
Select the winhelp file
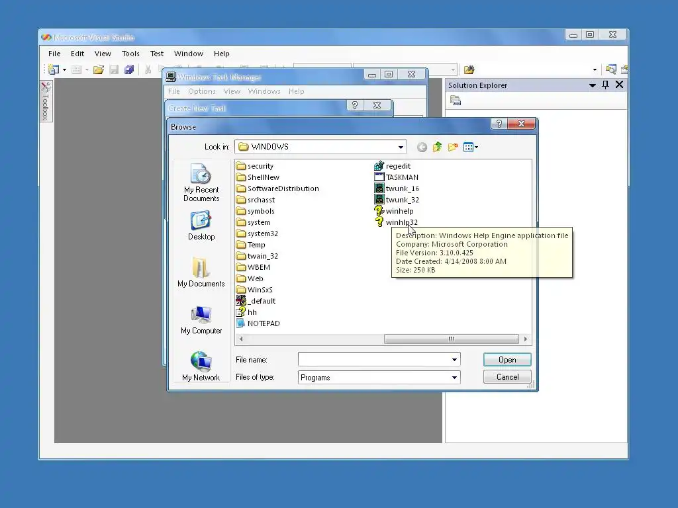[x=394, y=211]
